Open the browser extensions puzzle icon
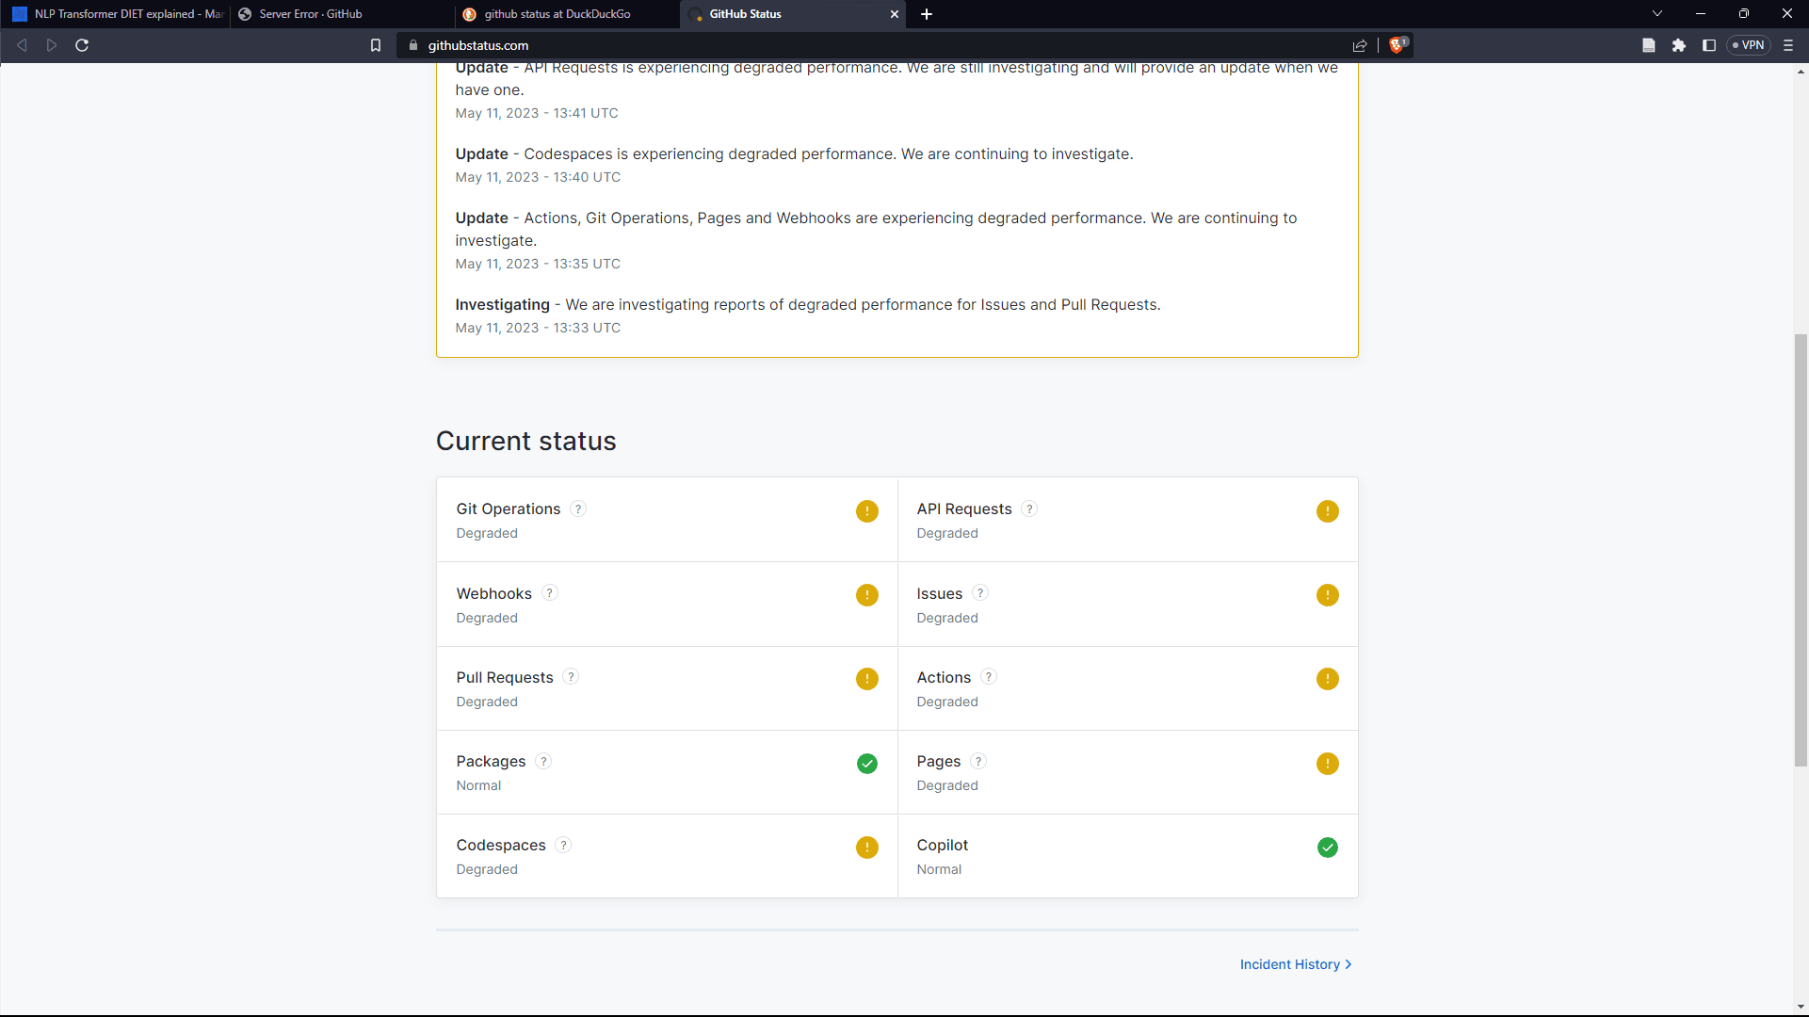Screen dimensions: 1809x1017 click(x=1679, y=45)
